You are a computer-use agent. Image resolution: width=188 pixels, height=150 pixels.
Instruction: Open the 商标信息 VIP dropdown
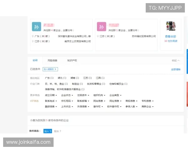click(131, 101)
